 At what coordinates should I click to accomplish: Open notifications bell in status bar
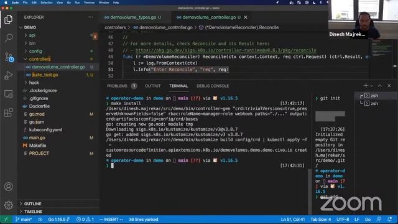coord(390,220)
